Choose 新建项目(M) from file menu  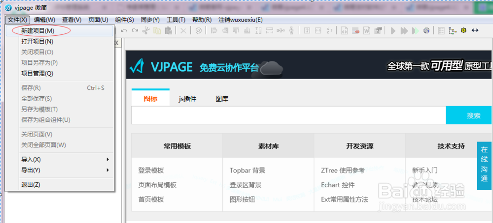tap(60, 30)
